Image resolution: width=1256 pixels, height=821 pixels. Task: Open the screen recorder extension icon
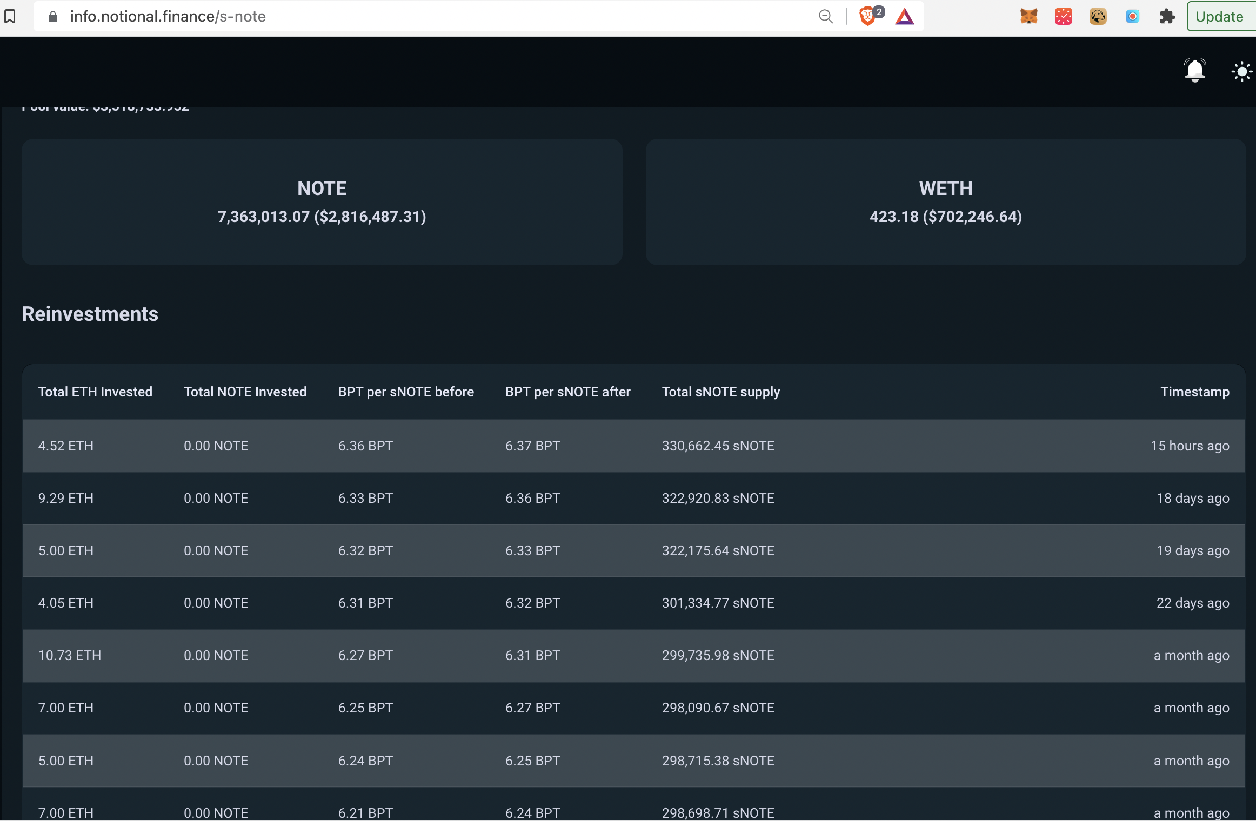[x=1132, y=16]
